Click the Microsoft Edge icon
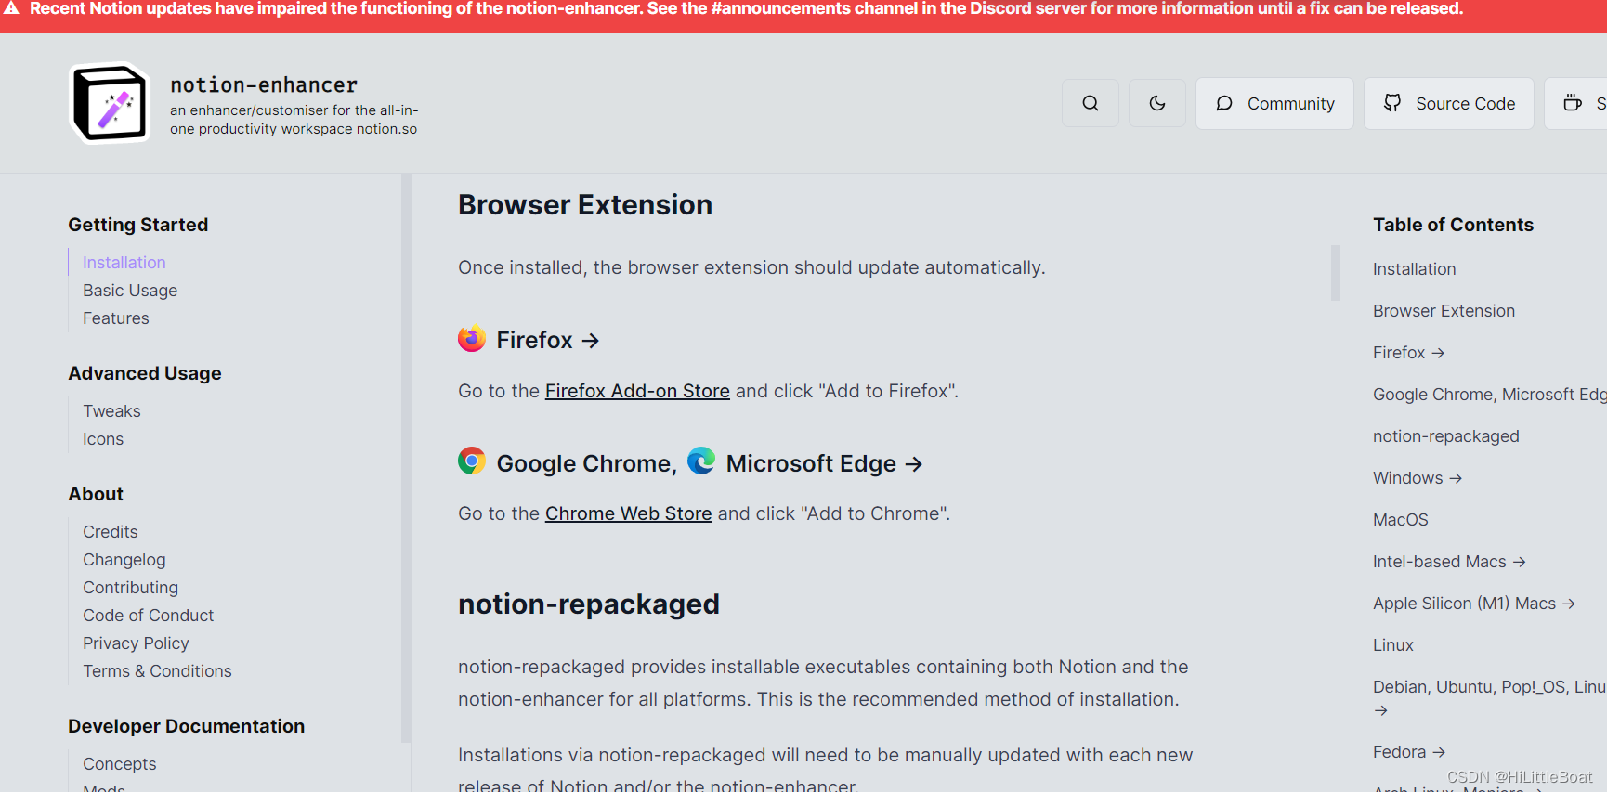 click(701, 461)
